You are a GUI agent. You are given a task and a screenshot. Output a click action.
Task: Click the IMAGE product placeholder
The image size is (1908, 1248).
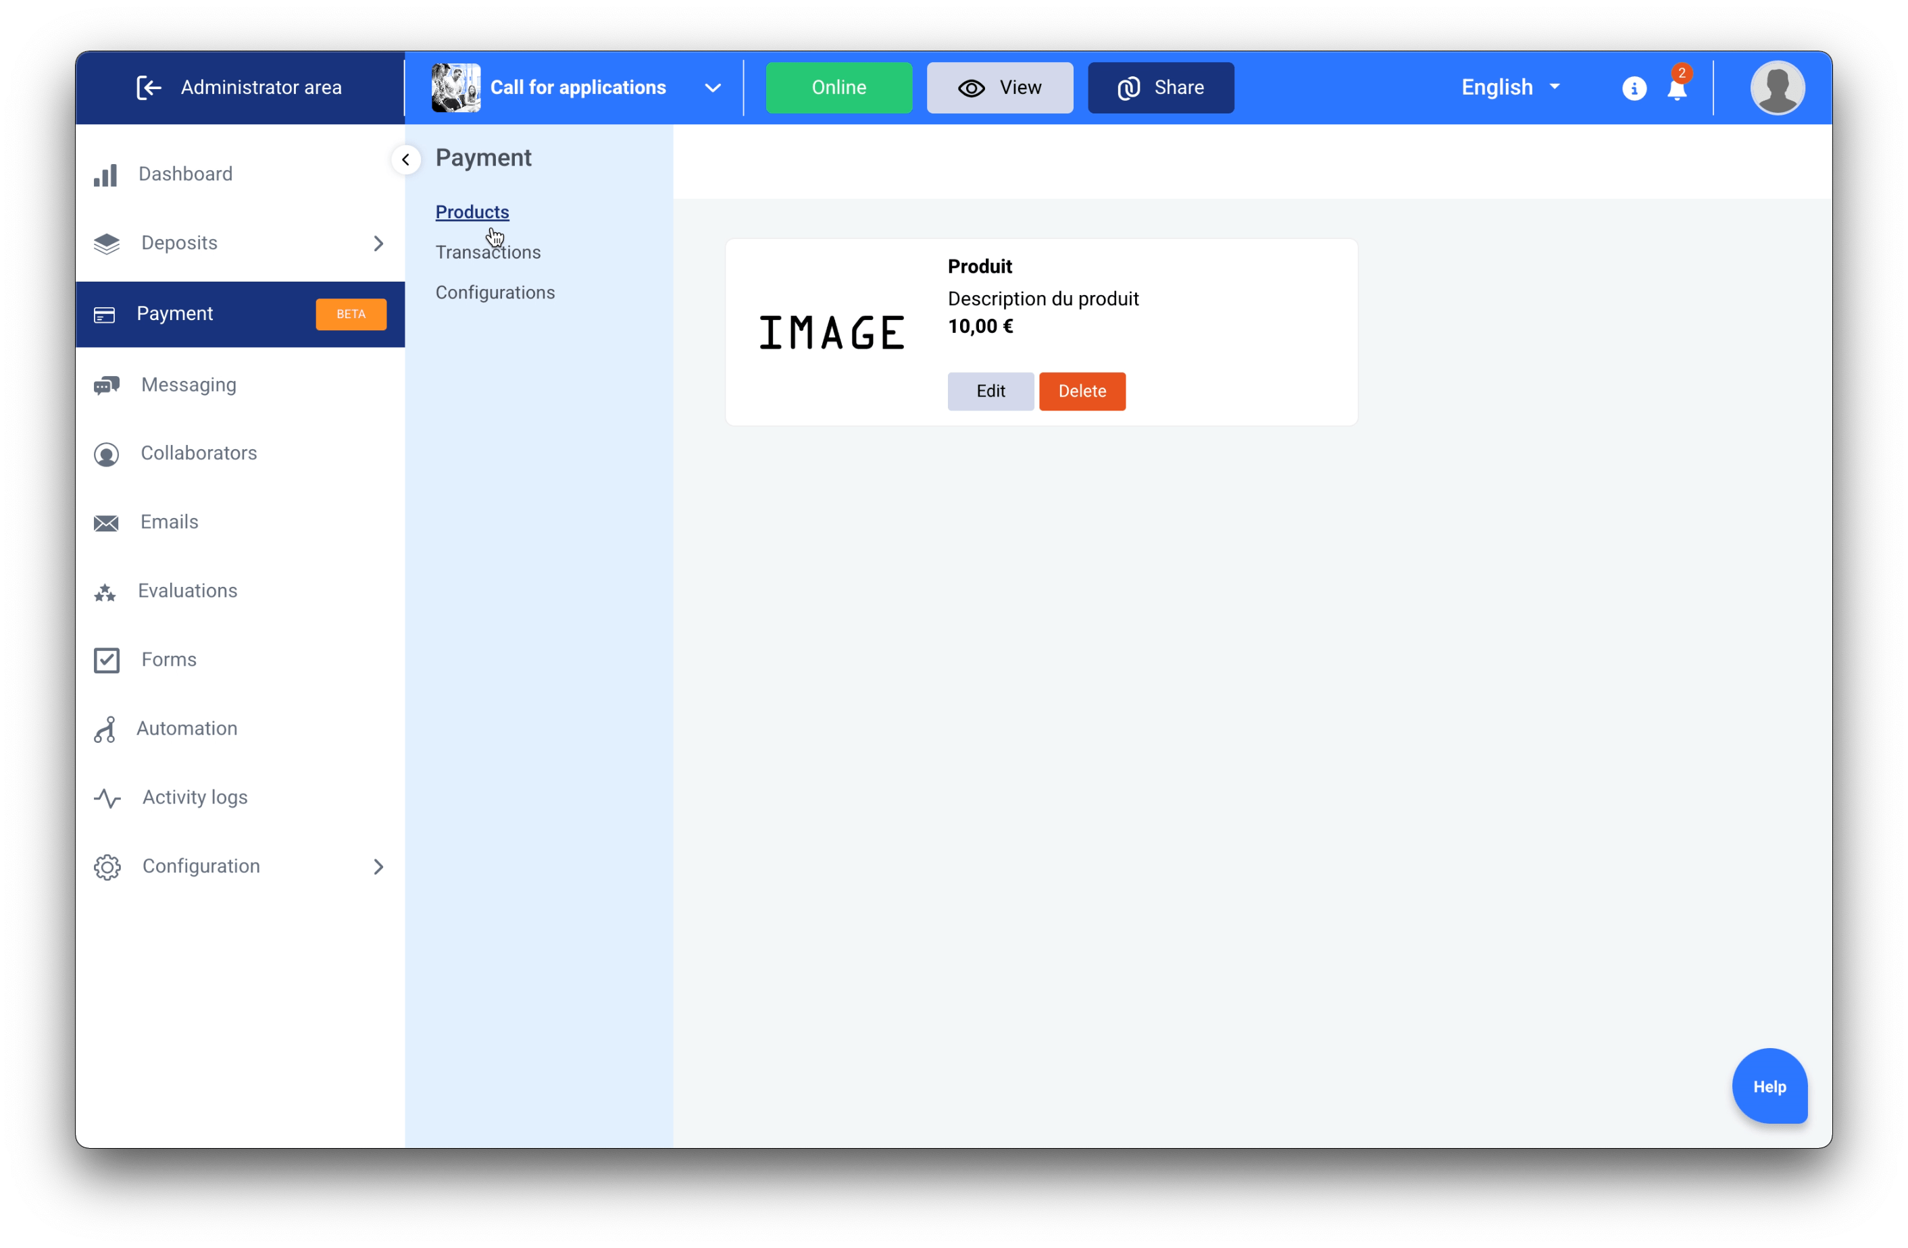(831, 334)
